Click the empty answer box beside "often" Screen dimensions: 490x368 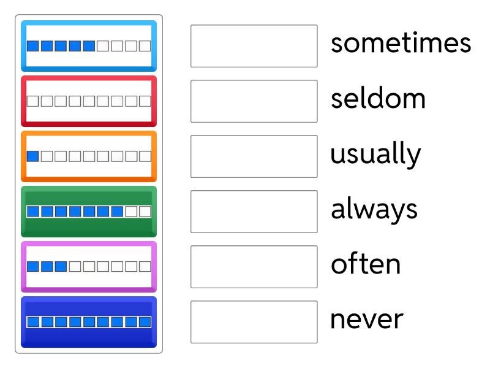[254, 267]
